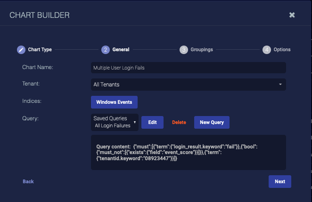
Task: Open the All Tenants dropdown
Action: click(x=189, y=85)
